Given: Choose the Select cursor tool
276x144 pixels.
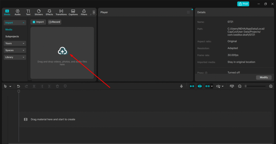Looking at the screenshot, I should (5, 86).
